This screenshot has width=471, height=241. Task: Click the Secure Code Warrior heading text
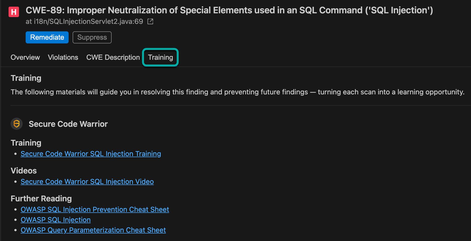(x=68, y=124)
